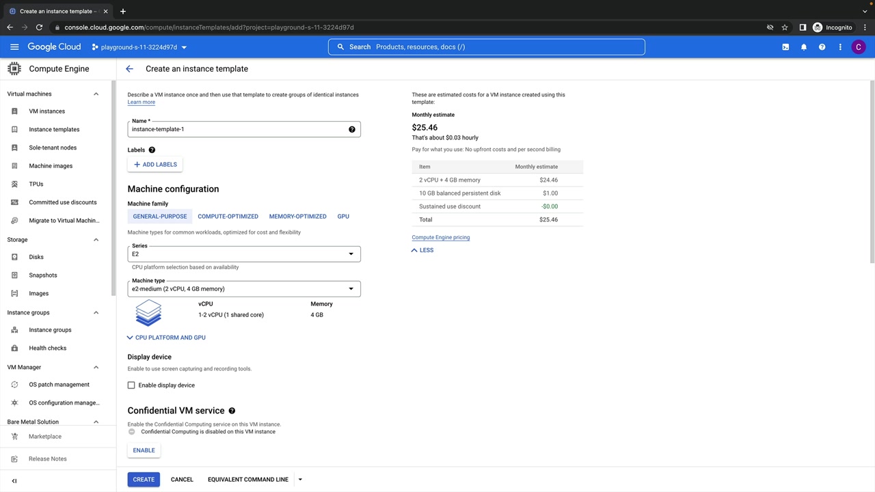Image resolution: width=875 pixels, height=492 pixels.
Task: Open the Compute Engine pricing link
Action: 440,238
